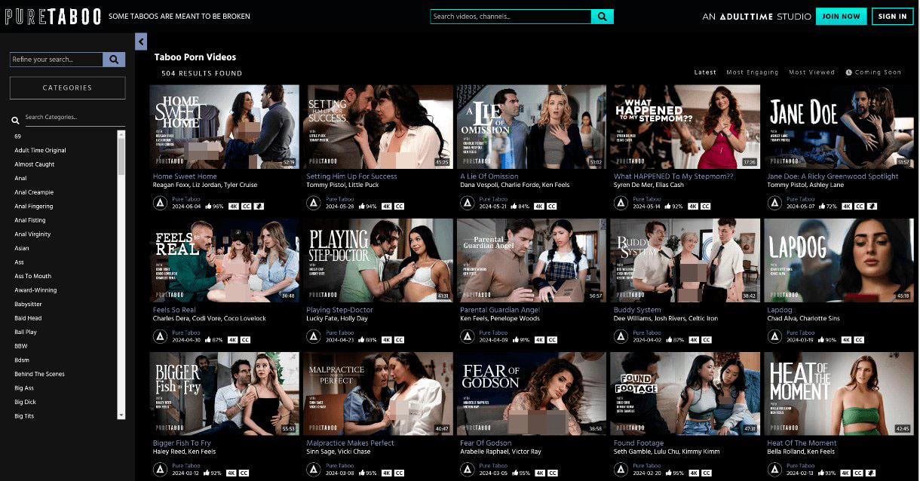Click channel logo under Lapdog

(774, 336)
